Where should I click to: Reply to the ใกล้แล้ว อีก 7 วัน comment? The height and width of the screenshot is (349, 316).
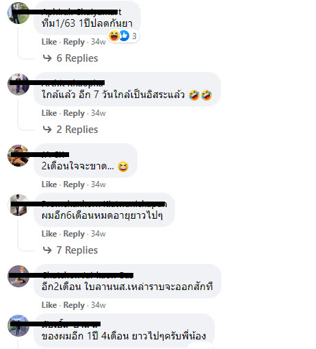click(x=74, y=113)
